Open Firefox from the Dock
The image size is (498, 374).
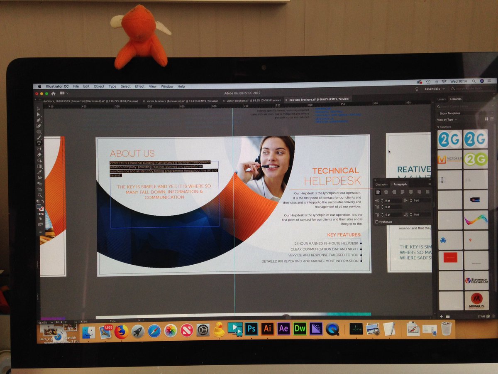pos(121,332)
